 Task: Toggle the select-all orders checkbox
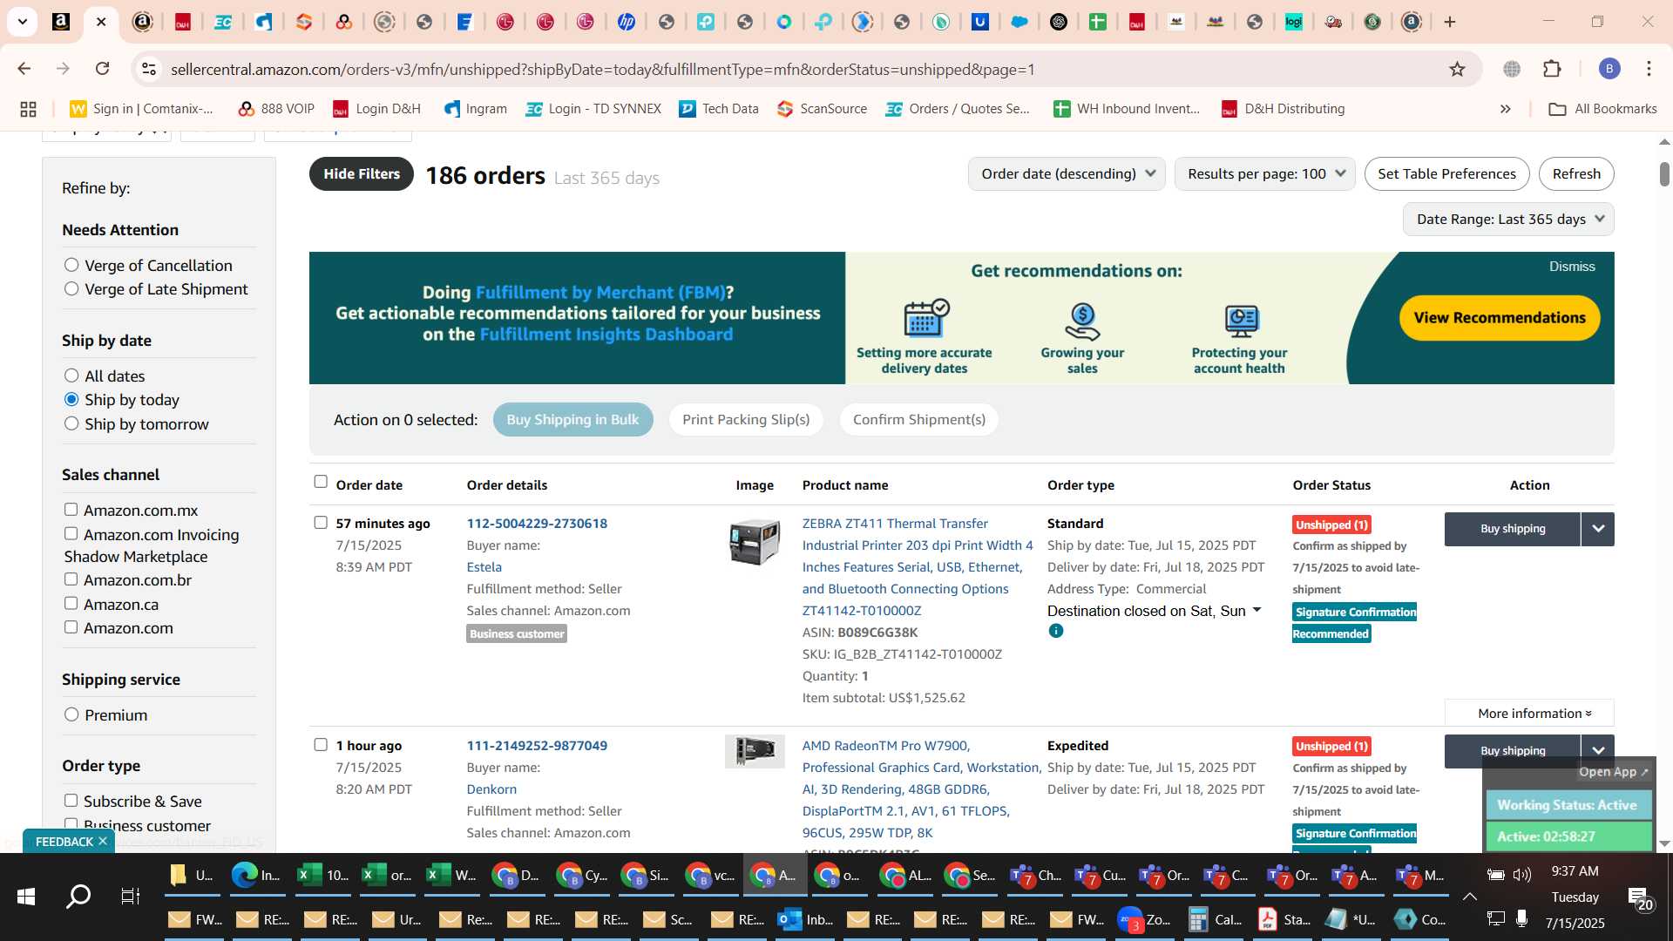[321, 482]
